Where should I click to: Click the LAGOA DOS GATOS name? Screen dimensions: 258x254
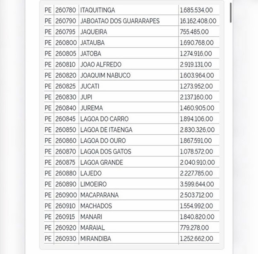[106, 151]
